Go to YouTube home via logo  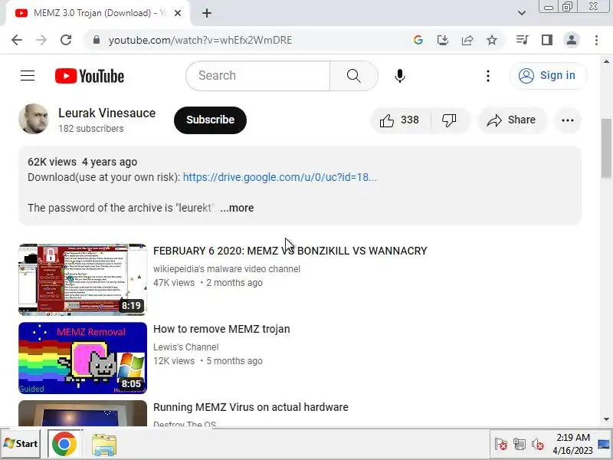(x=90, y=76)
